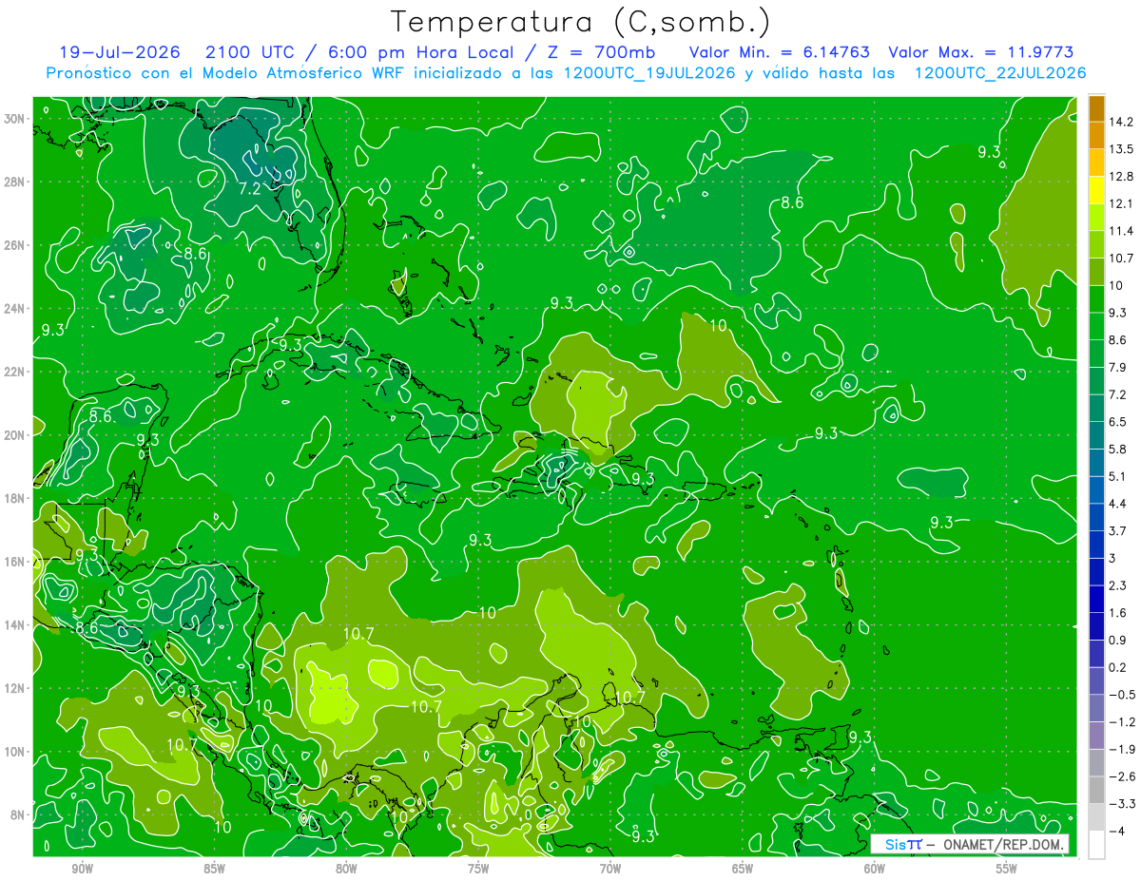Click the 12N latitude axis label
The height and width of the screenshot is (881, 1141).
click(x=15, y=688)
